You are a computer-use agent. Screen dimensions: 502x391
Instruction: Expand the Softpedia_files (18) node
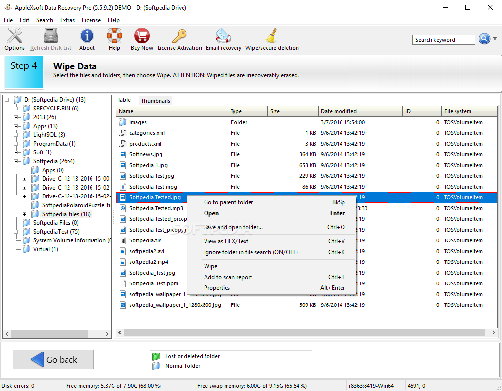[24, 214]
